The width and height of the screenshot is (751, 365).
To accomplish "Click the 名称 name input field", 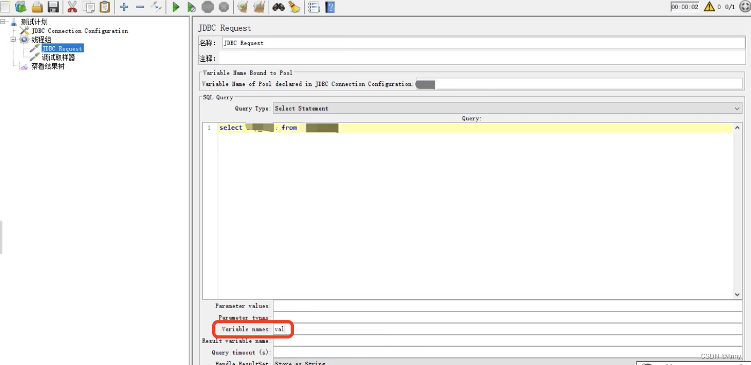I will click(483, 43).
